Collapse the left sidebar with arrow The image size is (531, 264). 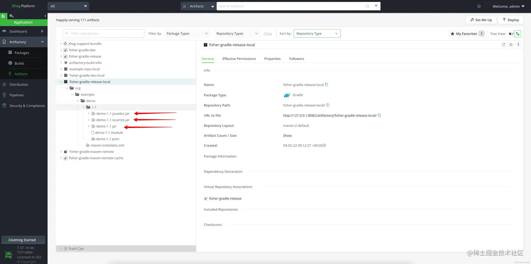(45, 16)
